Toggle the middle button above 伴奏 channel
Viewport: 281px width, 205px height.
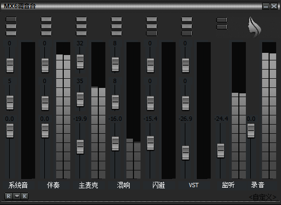tap(46, 26)
